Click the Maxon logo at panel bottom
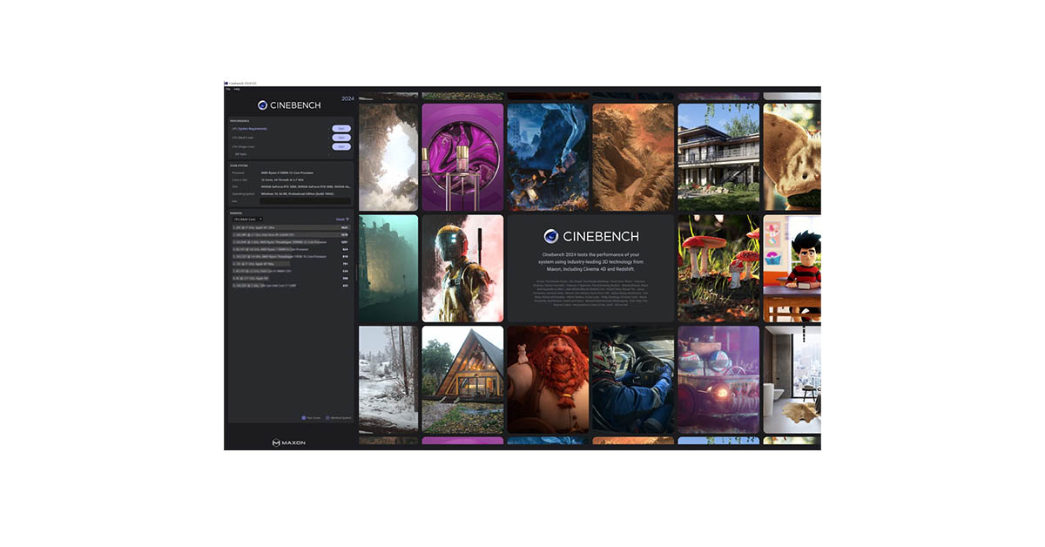 (x=288, y=442)
